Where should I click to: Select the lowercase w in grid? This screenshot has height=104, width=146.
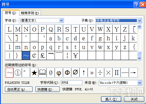pos(100,47)
